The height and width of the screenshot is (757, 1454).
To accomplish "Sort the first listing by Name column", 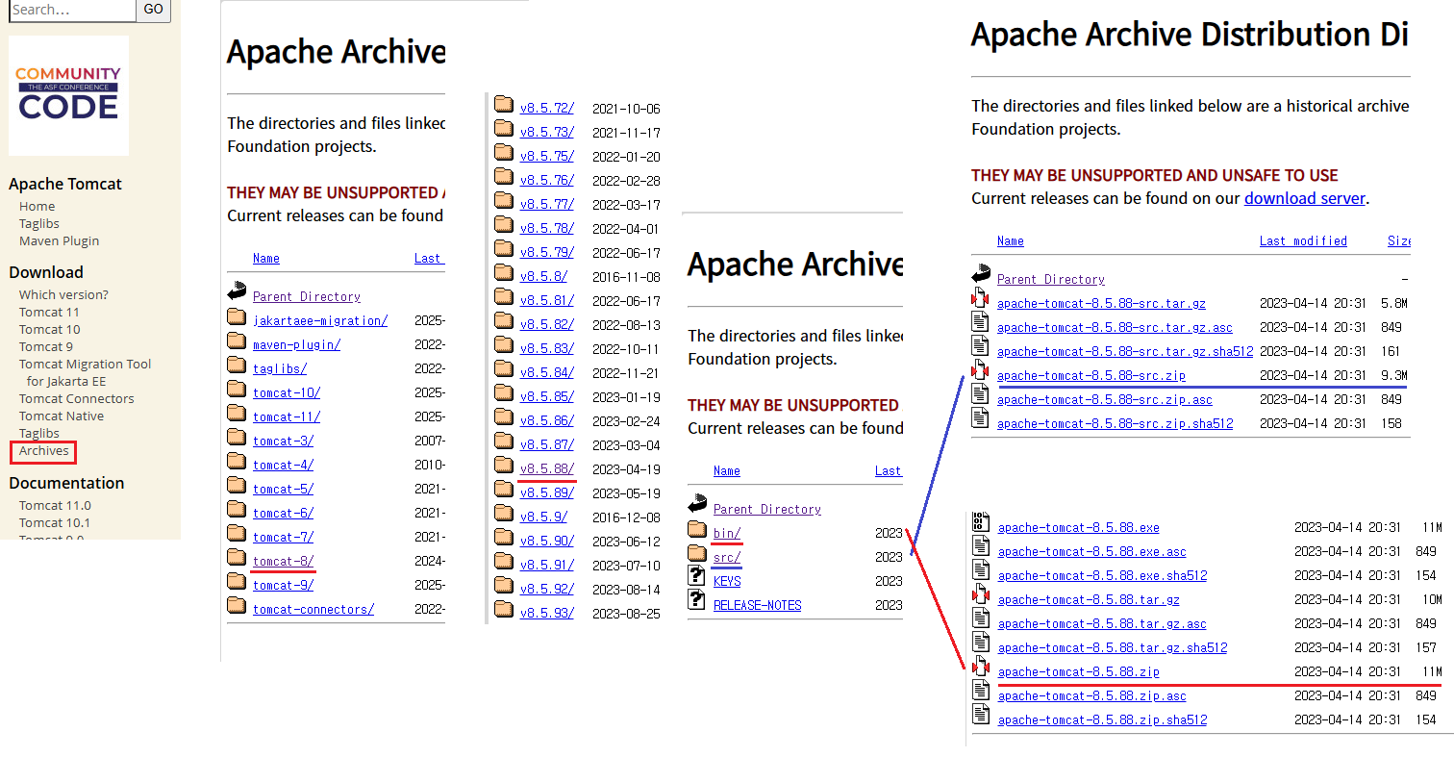I will click(266, 259).
